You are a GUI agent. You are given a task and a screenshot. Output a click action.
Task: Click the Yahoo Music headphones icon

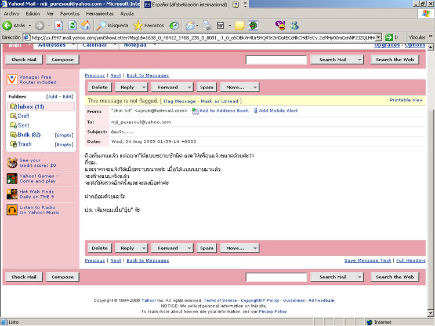pyautogui.click(x=12, y=210)
